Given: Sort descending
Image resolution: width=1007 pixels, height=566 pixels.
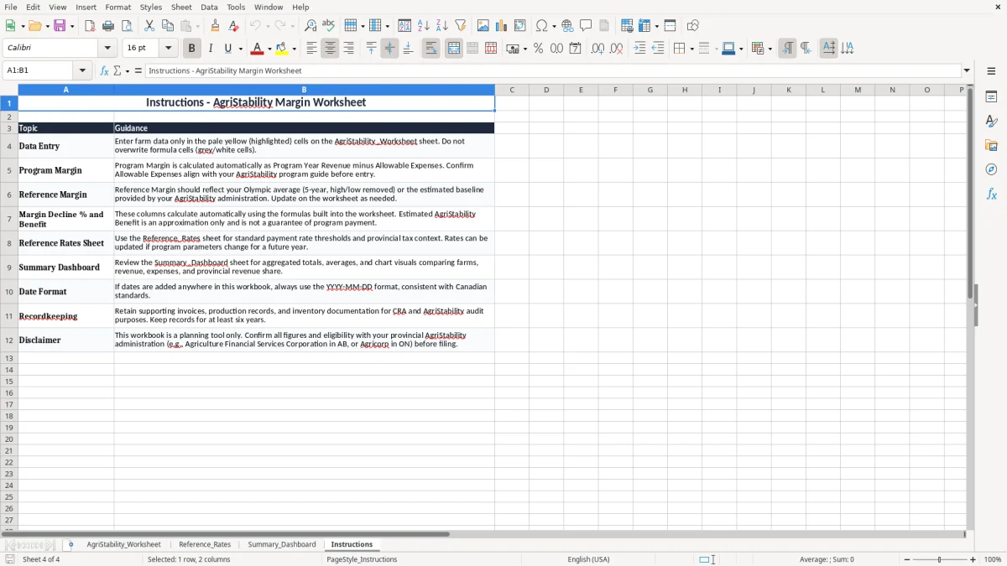Looking at the screenshot, I should [442, 26].
